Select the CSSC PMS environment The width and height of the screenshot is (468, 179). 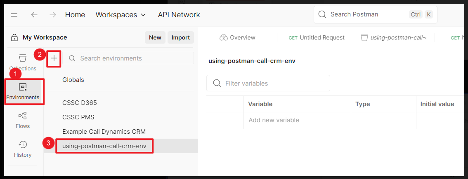tap(78, 117)
